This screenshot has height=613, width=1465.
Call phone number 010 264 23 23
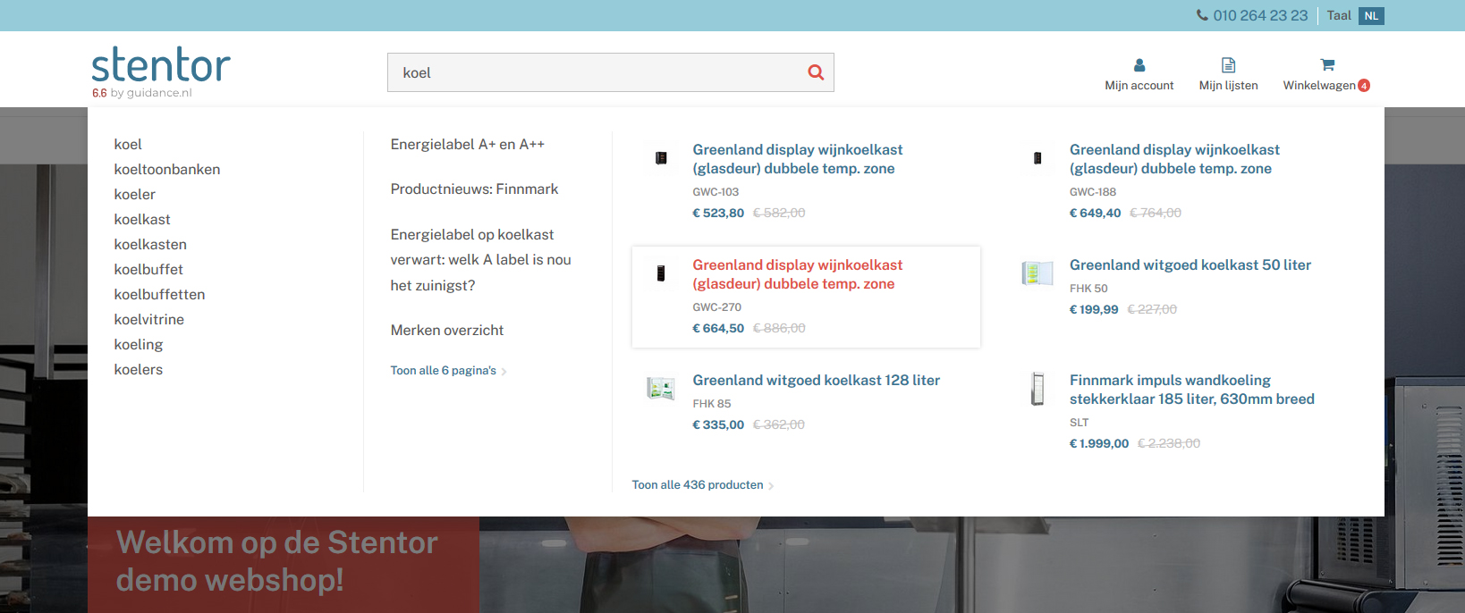pos(1260,15)
